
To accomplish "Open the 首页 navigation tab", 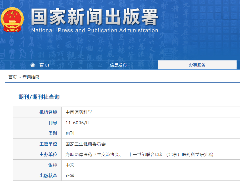I will tap(44, 65).
